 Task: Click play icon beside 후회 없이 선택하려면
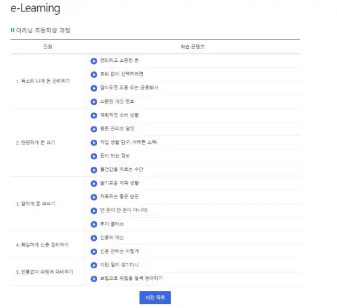[94, 75]
